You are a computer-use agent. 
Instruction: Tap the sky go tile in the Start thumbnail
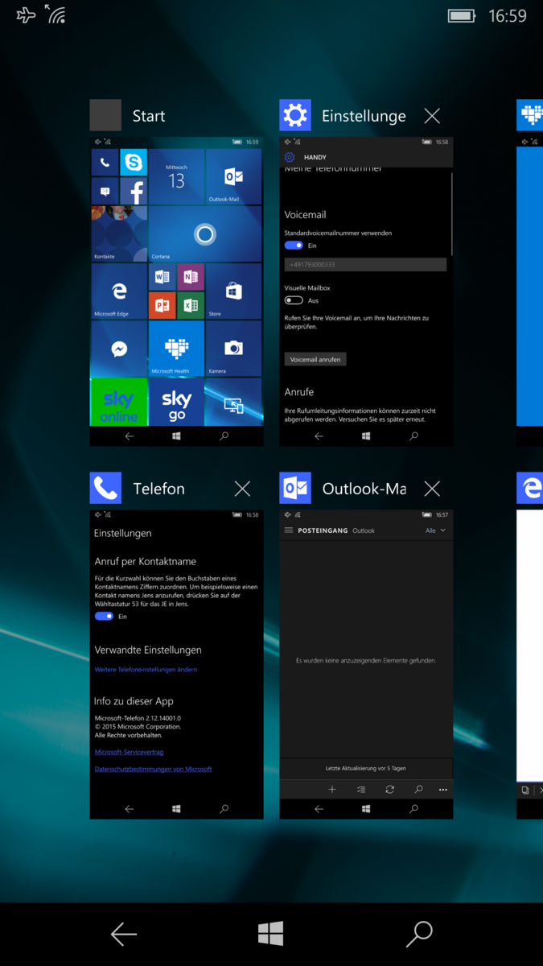point(176,402)
